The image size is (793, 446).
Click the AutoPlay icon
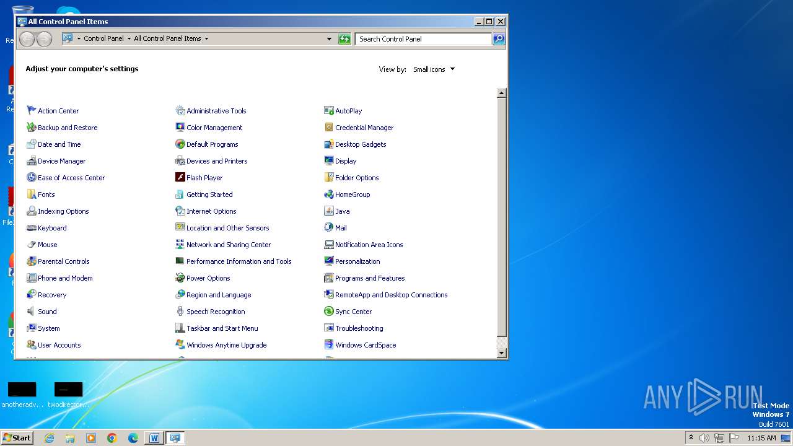tap(329, 110)
